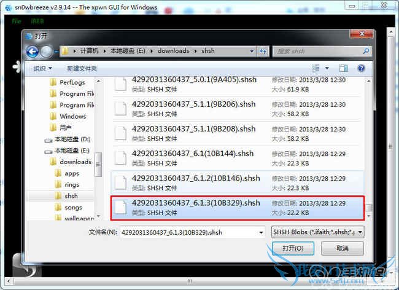This screenshot has width=399, height=290.
Task: Open the address bar history dropdown
Action: 252,51
